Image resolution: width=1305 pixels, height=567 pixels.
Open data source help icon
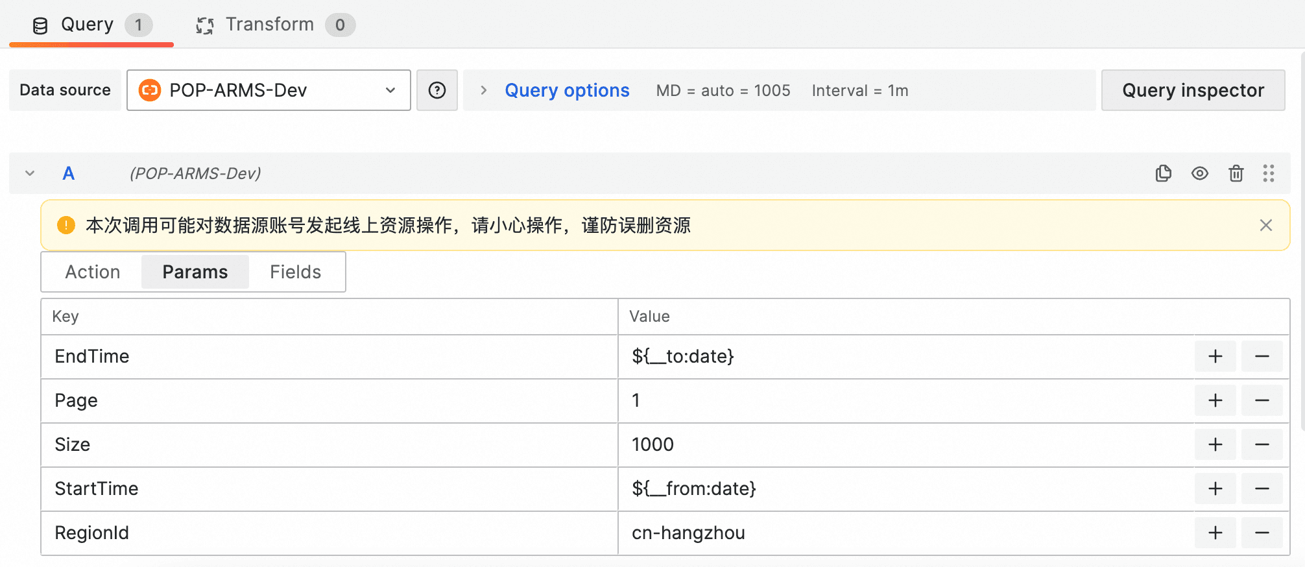coord(437,90)
